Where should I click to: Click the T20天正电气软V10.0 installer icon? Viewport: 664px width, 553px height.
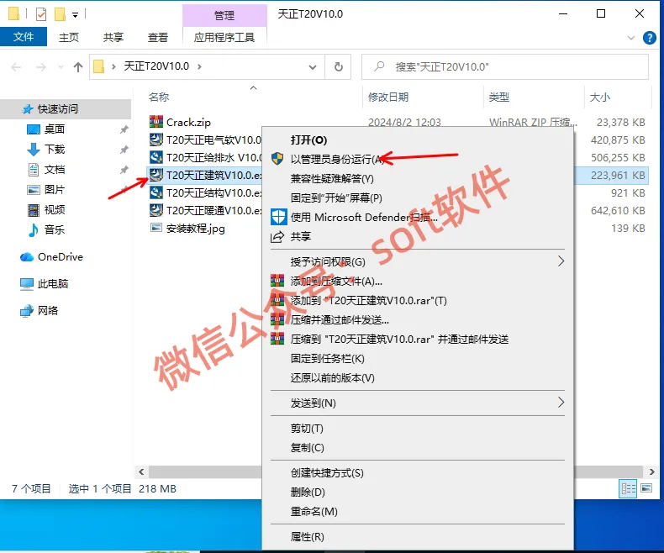click(156, 140)
